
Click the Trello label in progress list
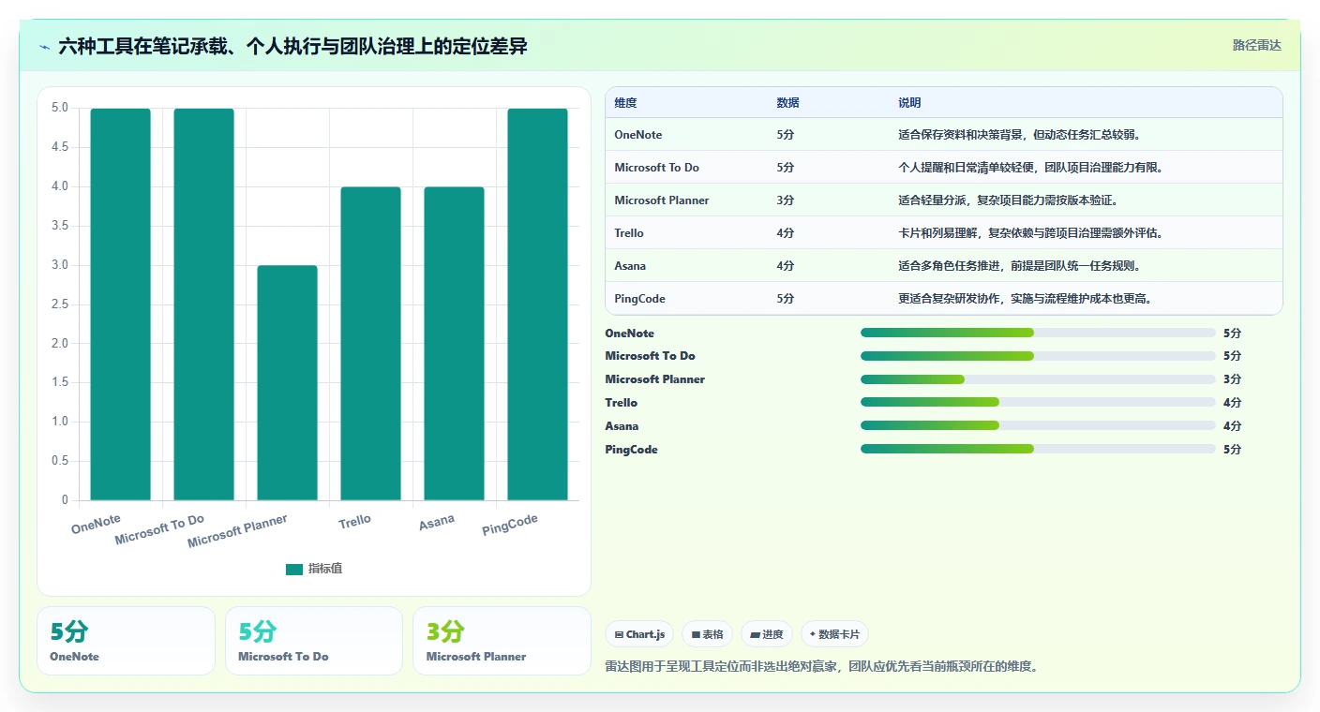pos(622,403)
